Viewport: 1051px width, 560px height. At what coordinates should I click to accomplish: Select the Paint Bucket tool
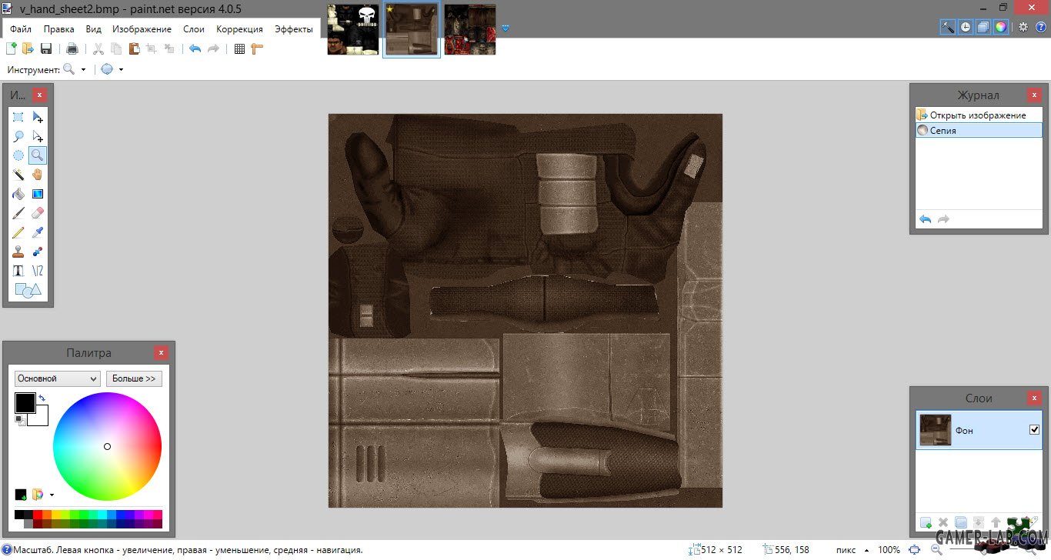18,194
